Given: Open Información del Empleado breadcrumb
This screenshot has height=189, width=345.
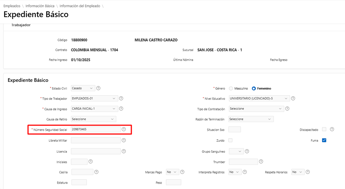Looking at the screenshot, I should click(80, 6).
